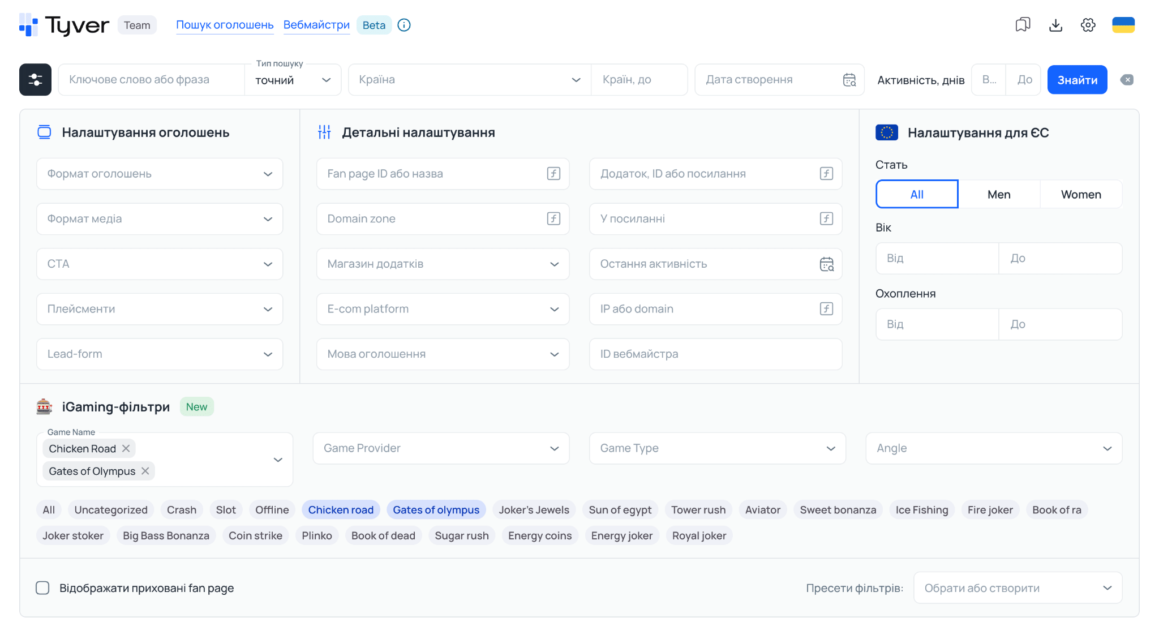Open the Game Provider dropdown
The height and width of the screenshot is (622, 1159).
click(441, 448)
